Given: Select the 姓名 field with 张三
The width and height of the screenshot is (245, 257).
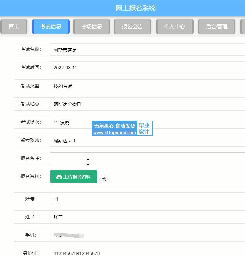Looking at the screenshot, I should 147,217.
